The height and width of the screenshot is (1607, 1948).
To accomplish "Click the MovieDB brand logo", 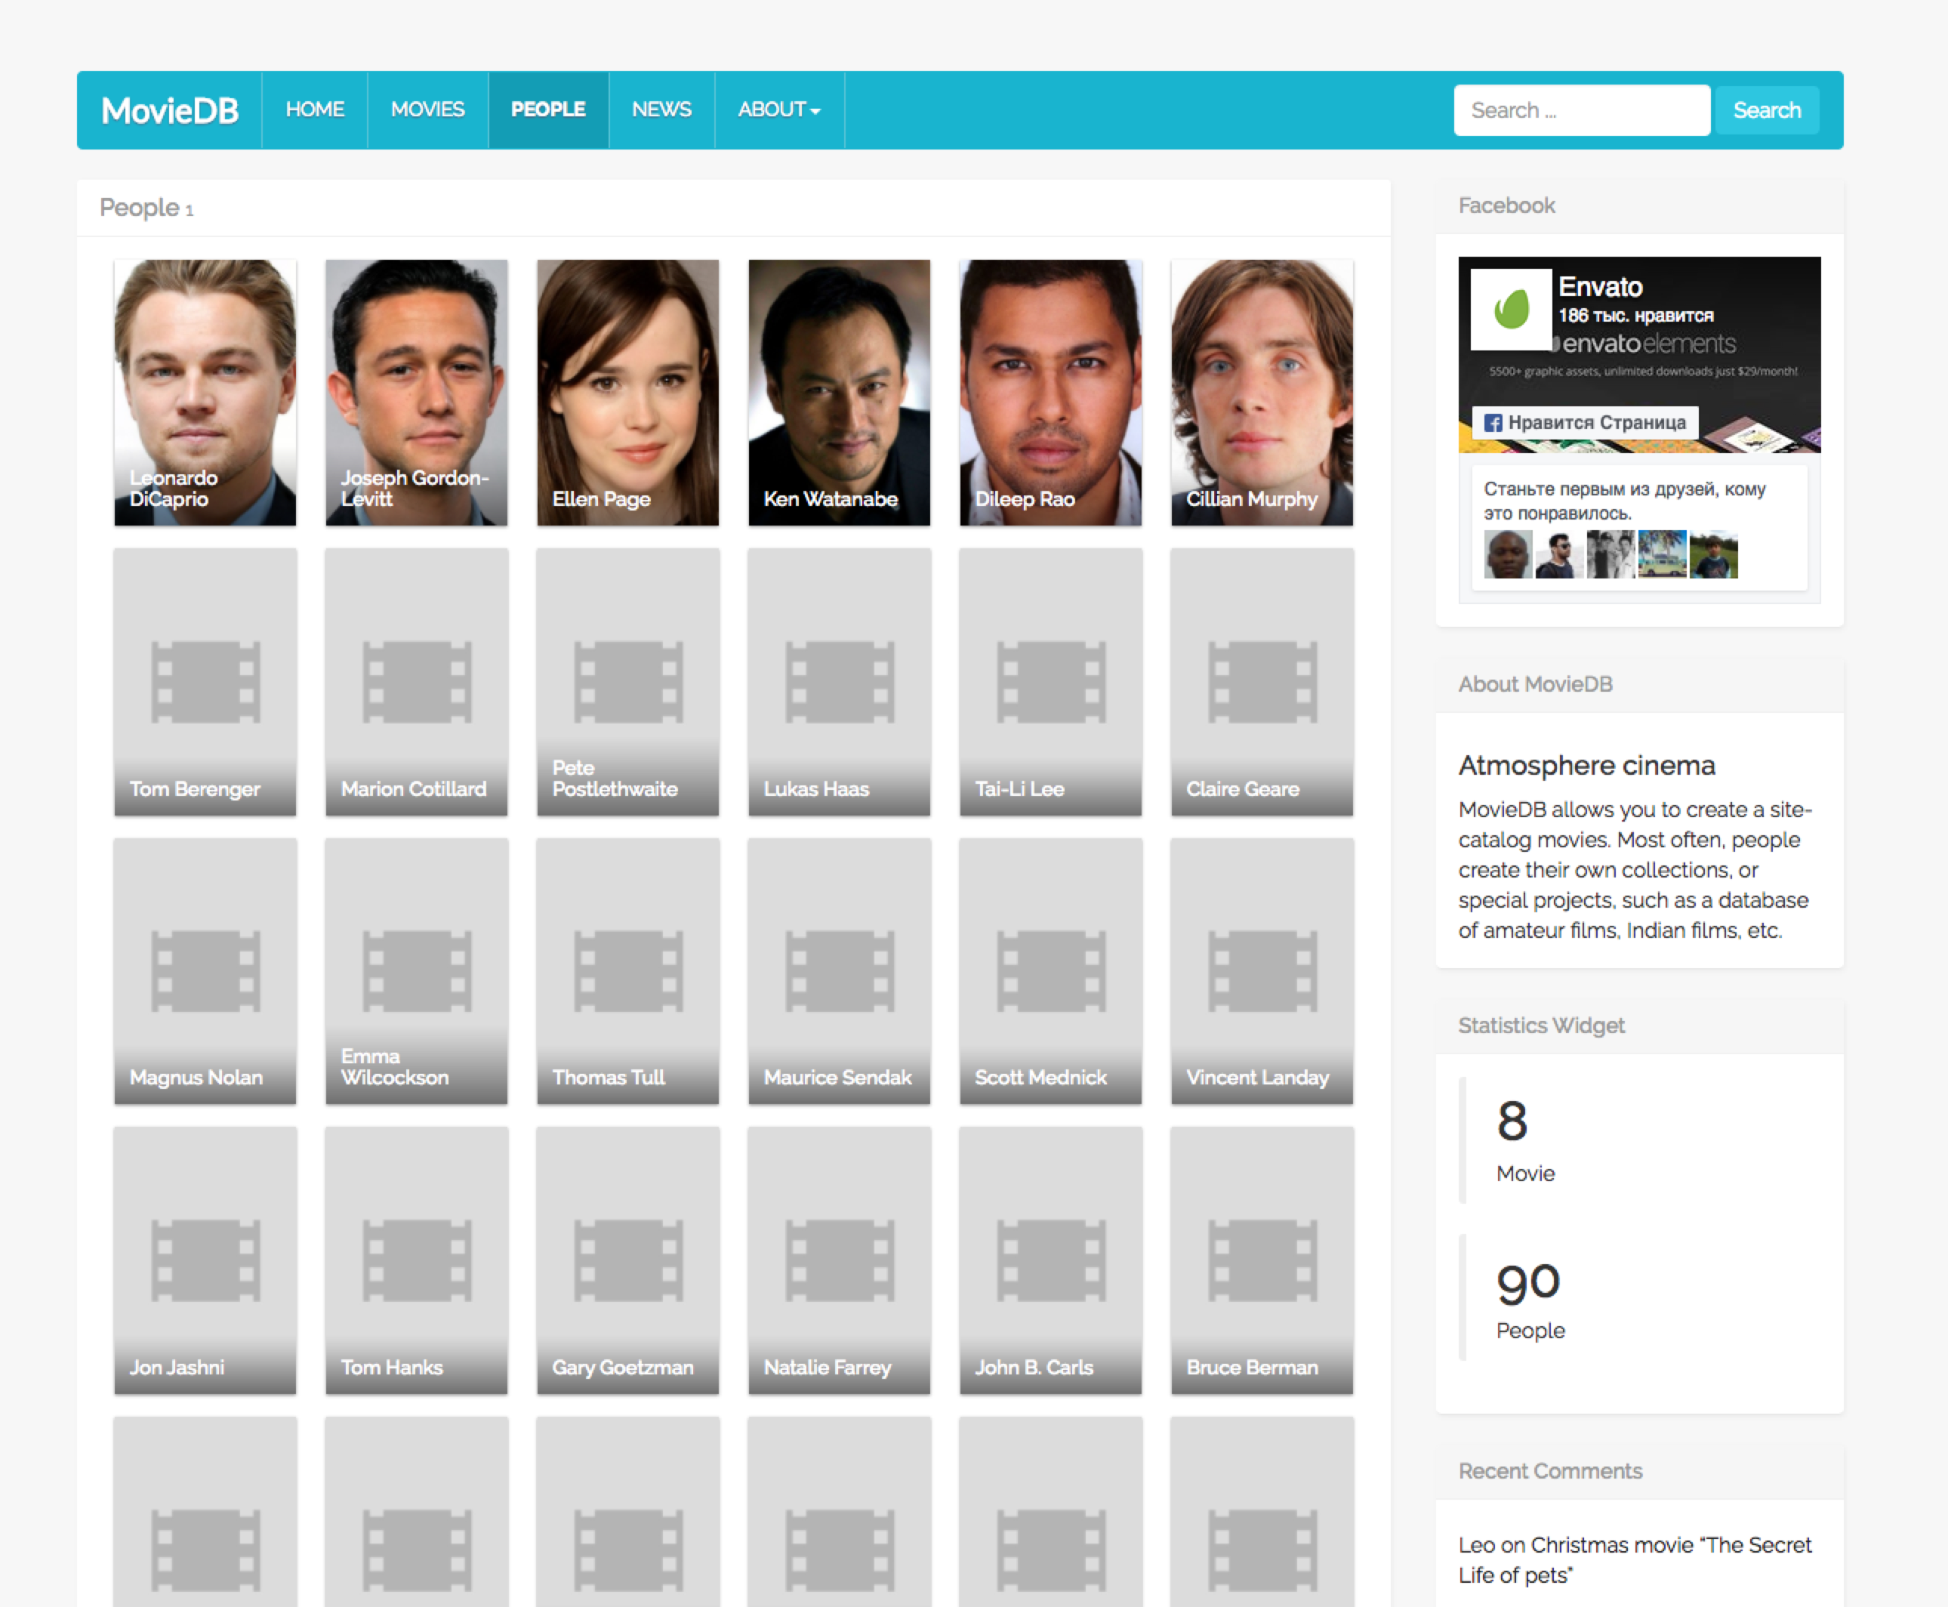I will (169, 111).
